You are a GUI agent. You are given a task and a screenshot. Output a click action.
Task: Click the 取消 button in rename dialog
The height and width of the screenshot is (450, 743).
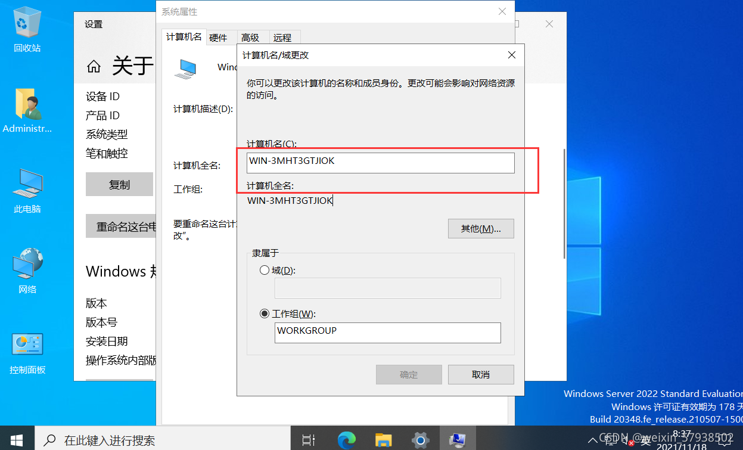pos(481,374)
